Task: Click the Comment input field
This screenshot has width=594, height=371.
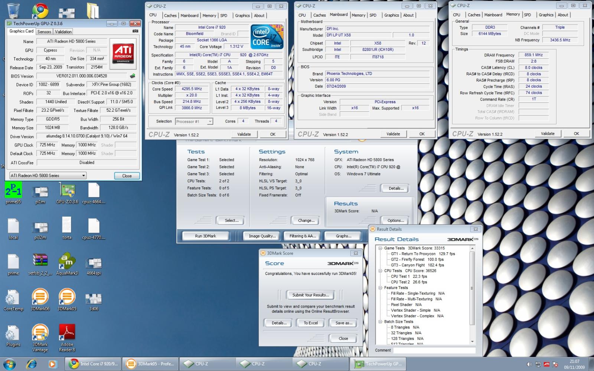Action: pos(434,350)
